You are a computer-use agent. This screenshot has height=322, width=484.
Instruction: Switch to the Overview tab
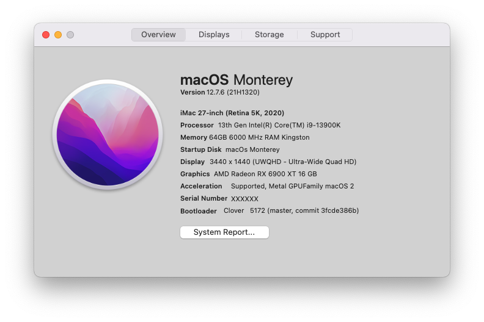[x=158, y=35]
